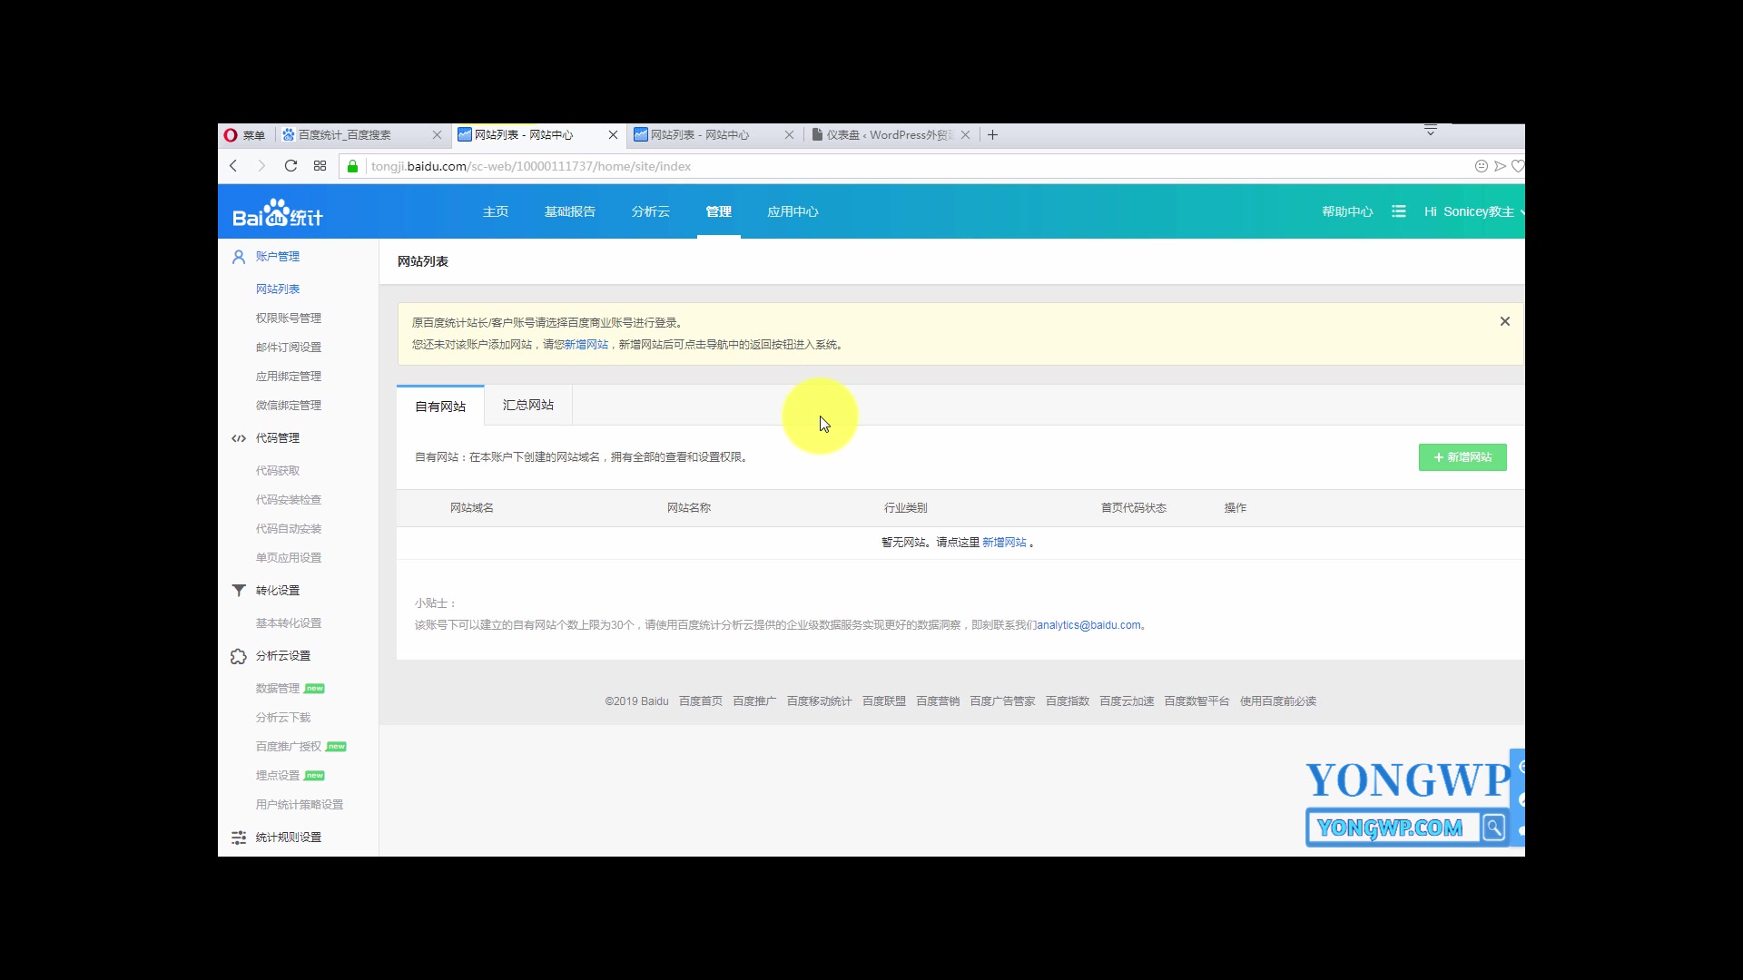
Task: Expand the 统计规则设置 sidebar section
Action: click(289, 838)
